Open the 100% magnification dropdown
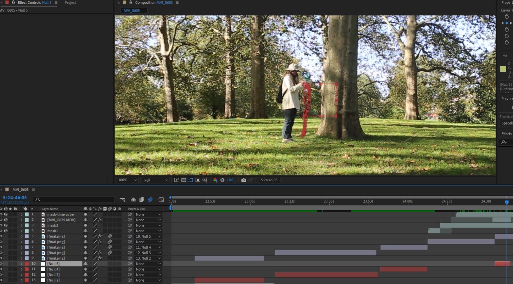Screen dimensions: 513x284 click(127, 180)
